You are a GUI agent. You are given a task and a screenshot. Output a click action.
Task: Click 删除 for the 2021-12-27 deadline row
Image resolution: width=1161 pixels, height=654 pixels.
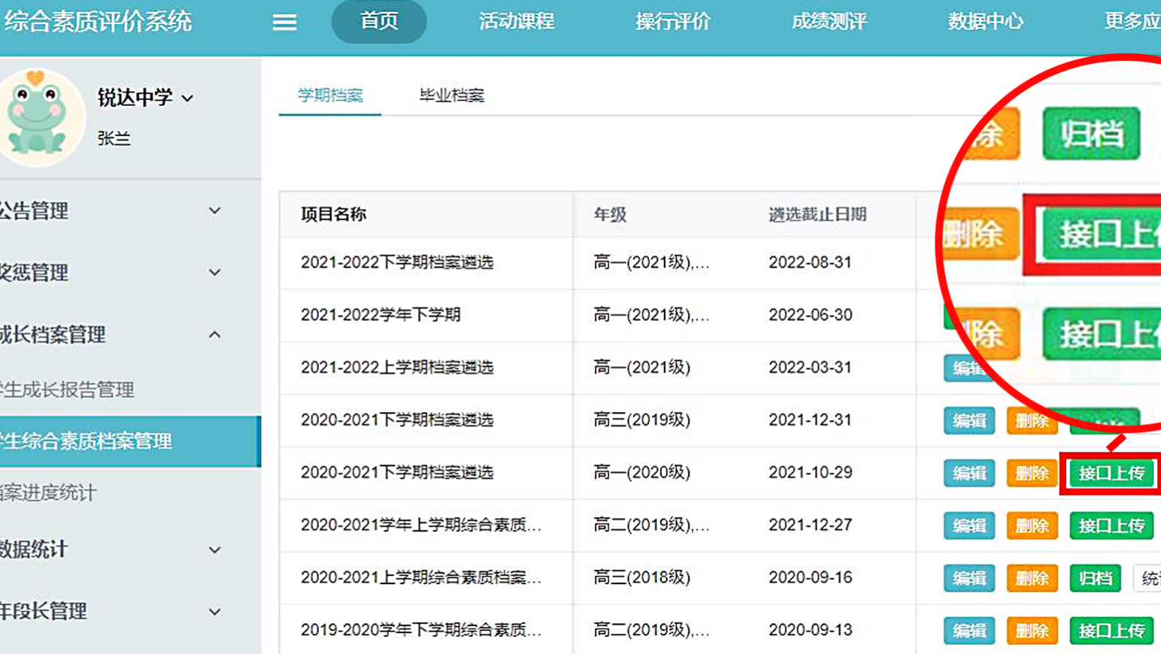[x=1032, y=525]
